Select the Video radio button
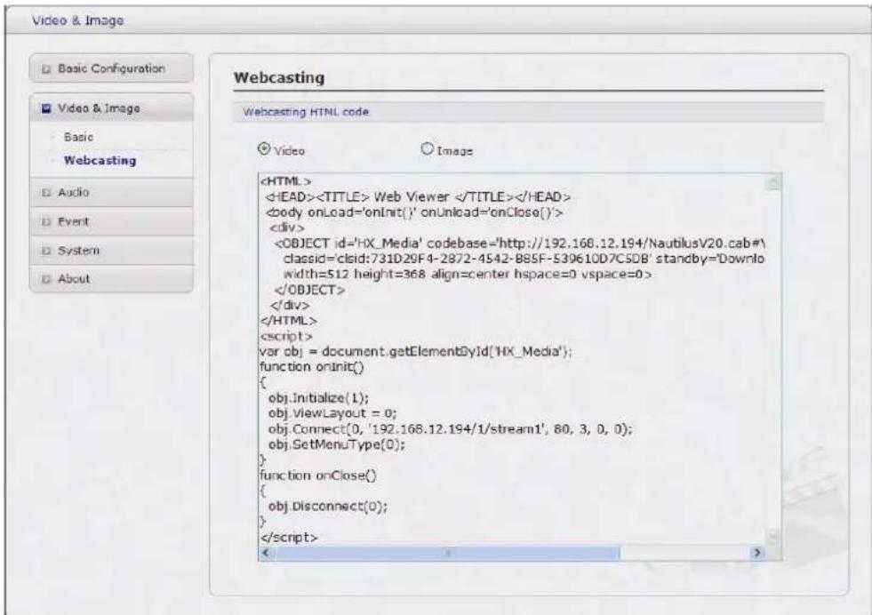This screenshot has height=615, width=872. [264, 149]
